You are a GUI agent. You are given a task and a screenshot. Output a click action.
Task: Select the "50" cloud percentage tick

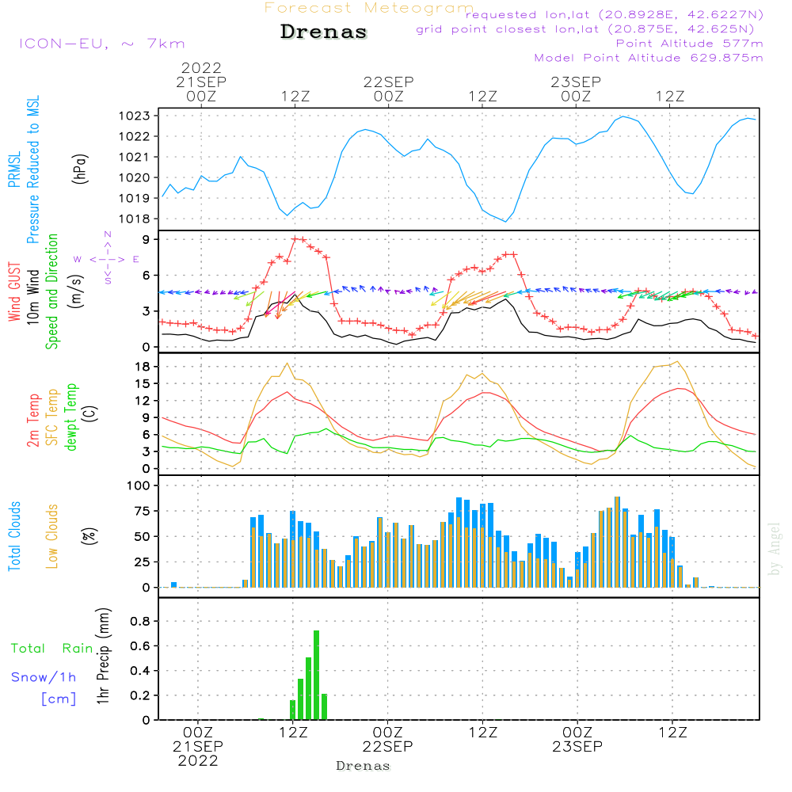[x=143, y=537]
